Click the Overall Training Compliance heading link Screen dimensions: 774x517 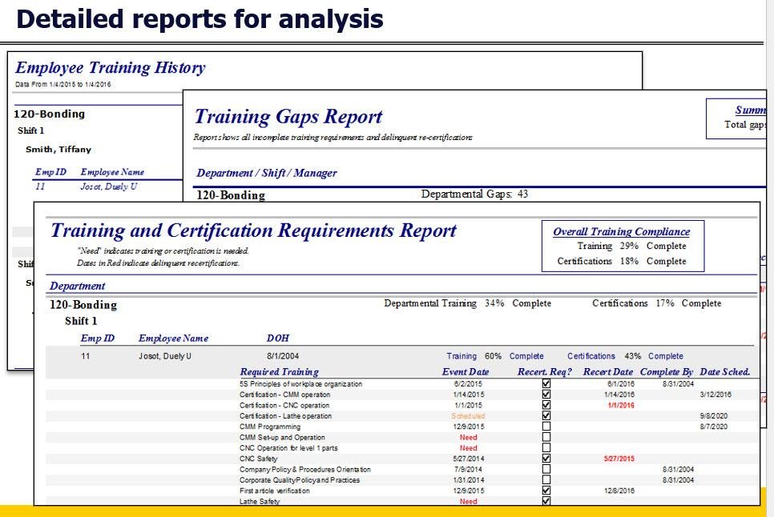622,231
